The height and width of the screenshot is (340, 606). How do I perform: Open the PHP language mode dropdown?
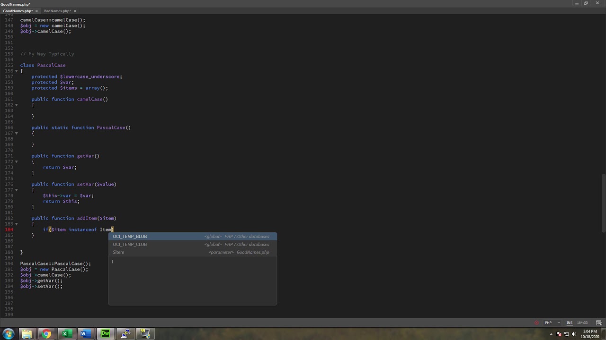pyautogui.click(x=552, y=323)
